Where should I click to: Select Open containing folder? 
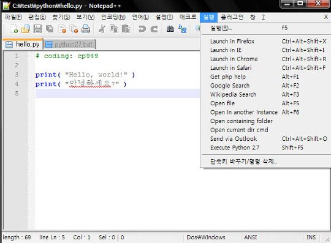pyautogui.click(x=266, y=121)
